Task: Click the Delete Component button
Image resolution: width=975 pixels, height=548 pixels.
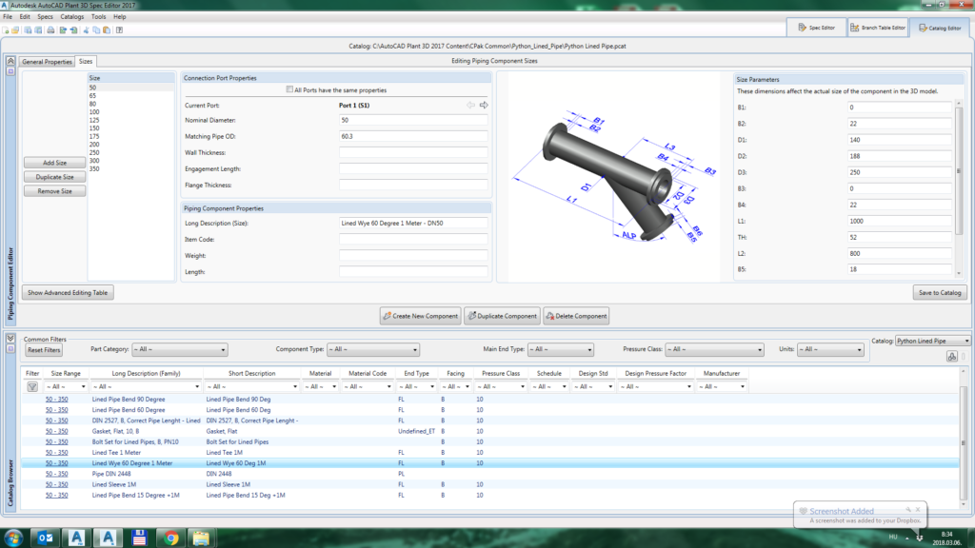Action: 576,316
